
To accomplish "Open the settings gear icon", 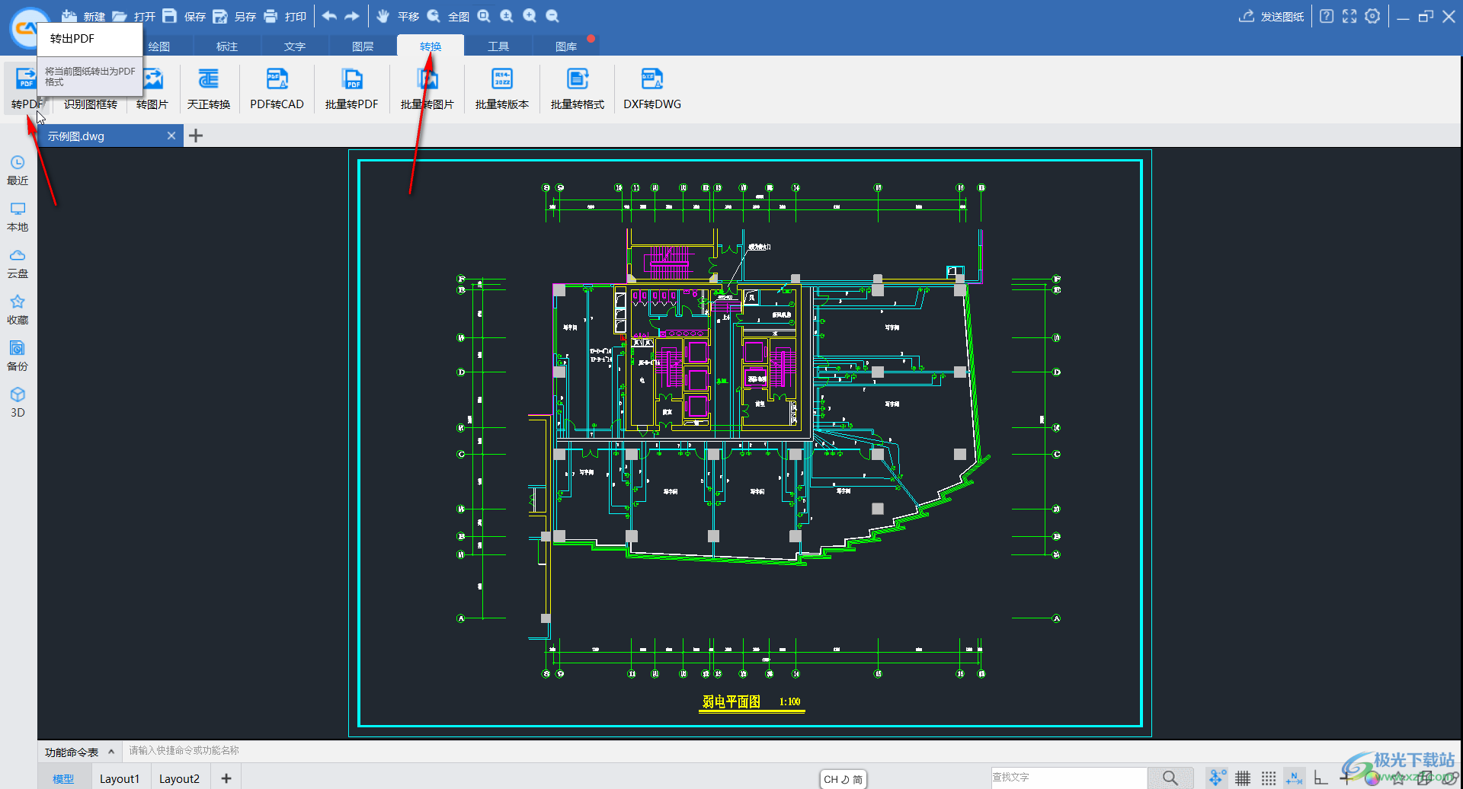I will pyautogui.click(x=1372, y=16).
